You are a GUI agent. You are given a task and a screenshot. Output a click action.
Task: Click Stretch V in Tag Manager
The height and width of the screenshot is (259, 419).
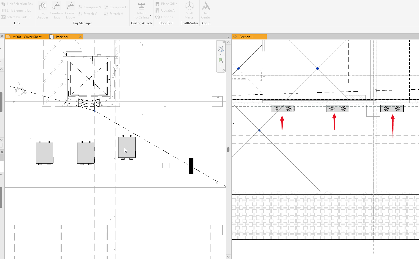tap(87, 14)
